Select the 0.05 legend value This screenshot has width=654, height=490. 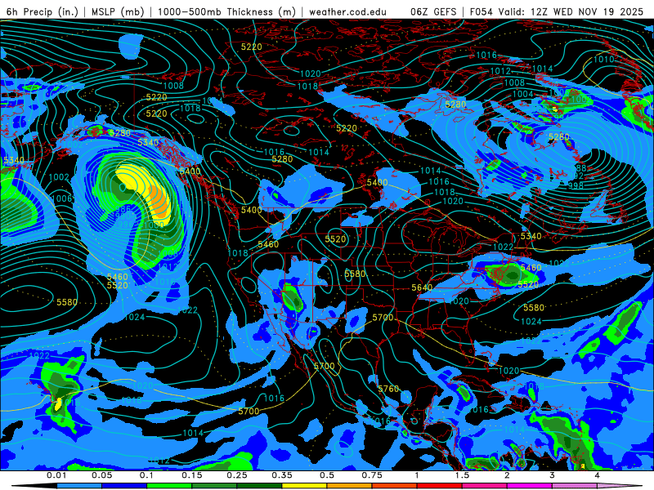coord(101,475)
